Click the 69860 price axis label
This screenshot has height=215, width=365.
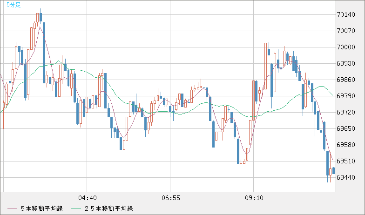tap(346, 80)
